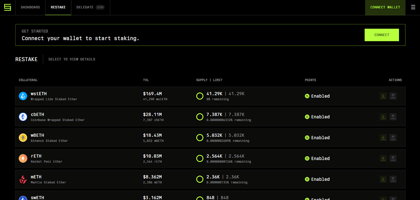Click the '0% remaining' text
This screenshot has width=420, height=200.
click(218, 99)
